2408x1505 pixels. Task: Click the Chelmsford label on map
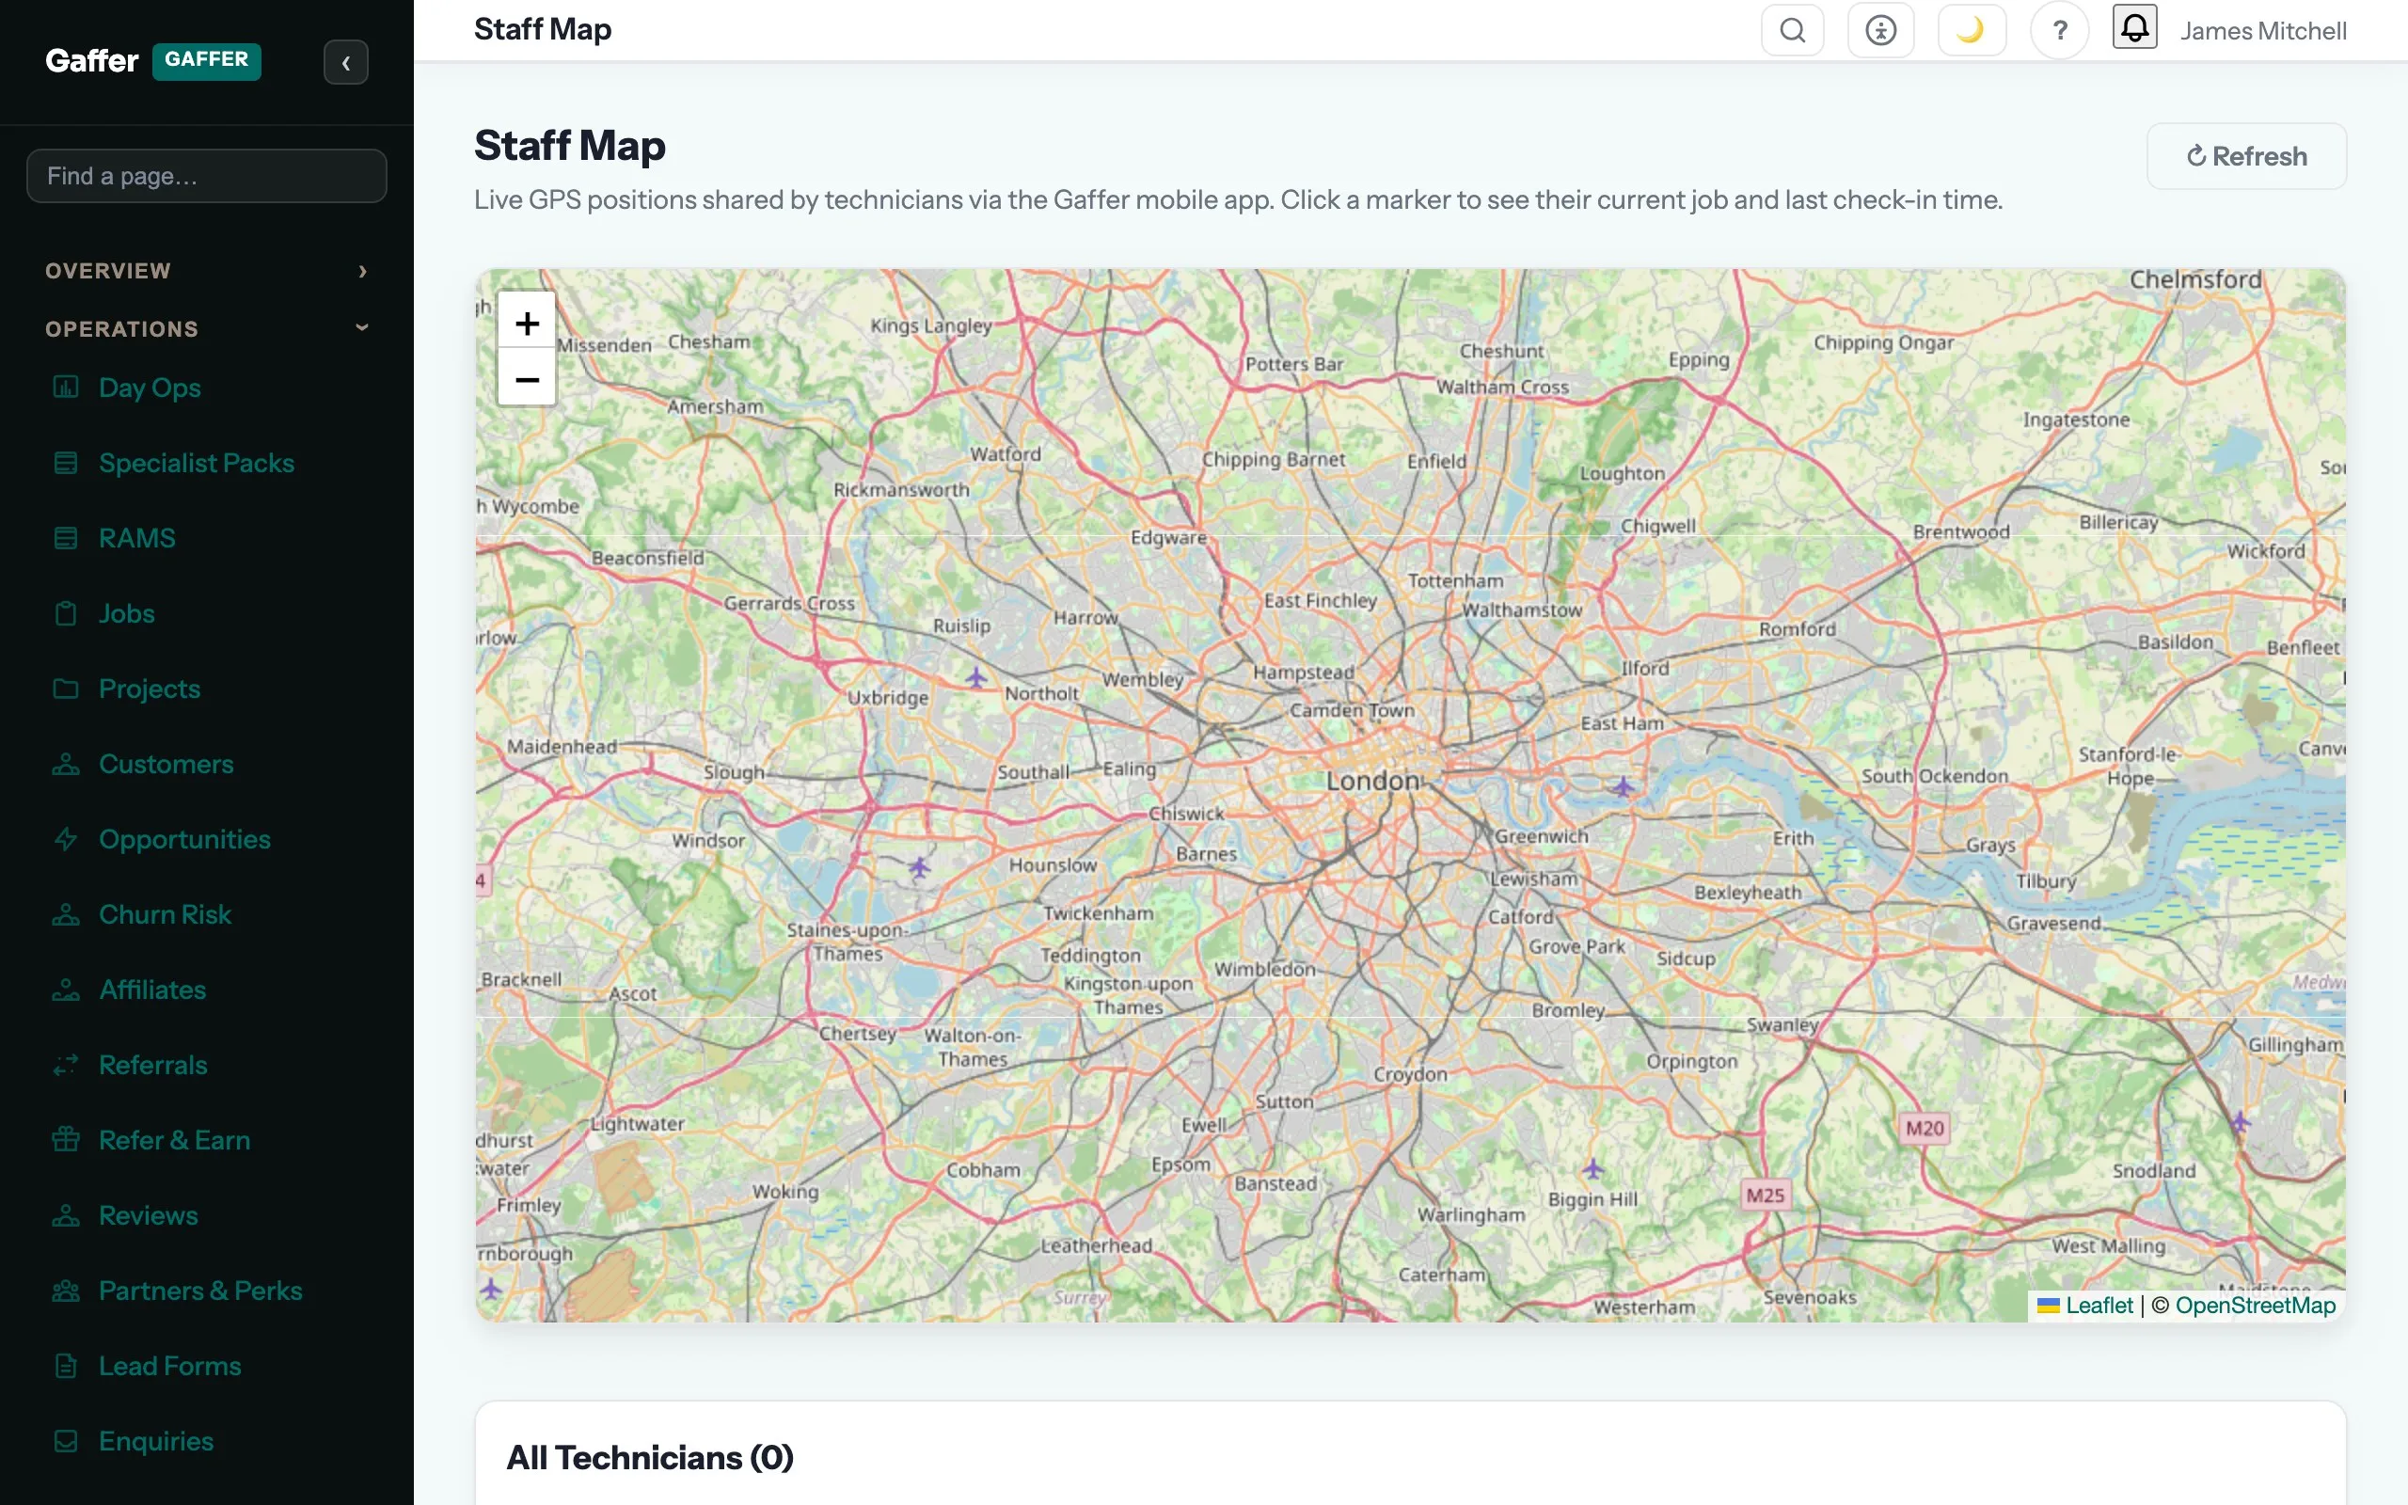click(2195, 279)
